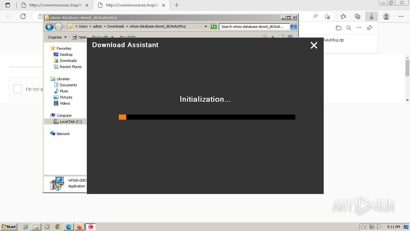Open Documents library
This screenshot has width=410, height=231.
(x=68, y=85)
